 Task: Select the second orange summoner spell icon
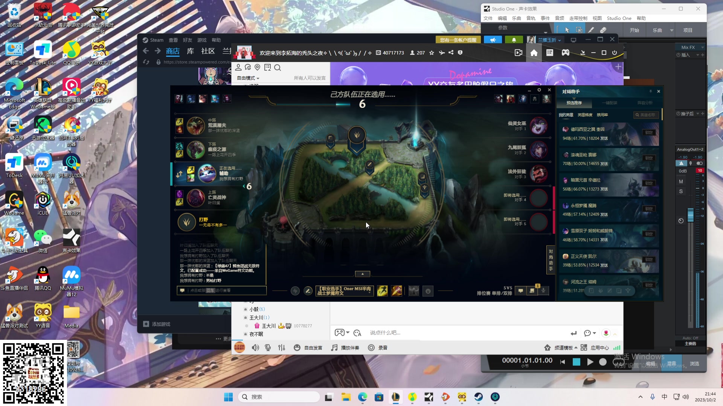[397, 291]
